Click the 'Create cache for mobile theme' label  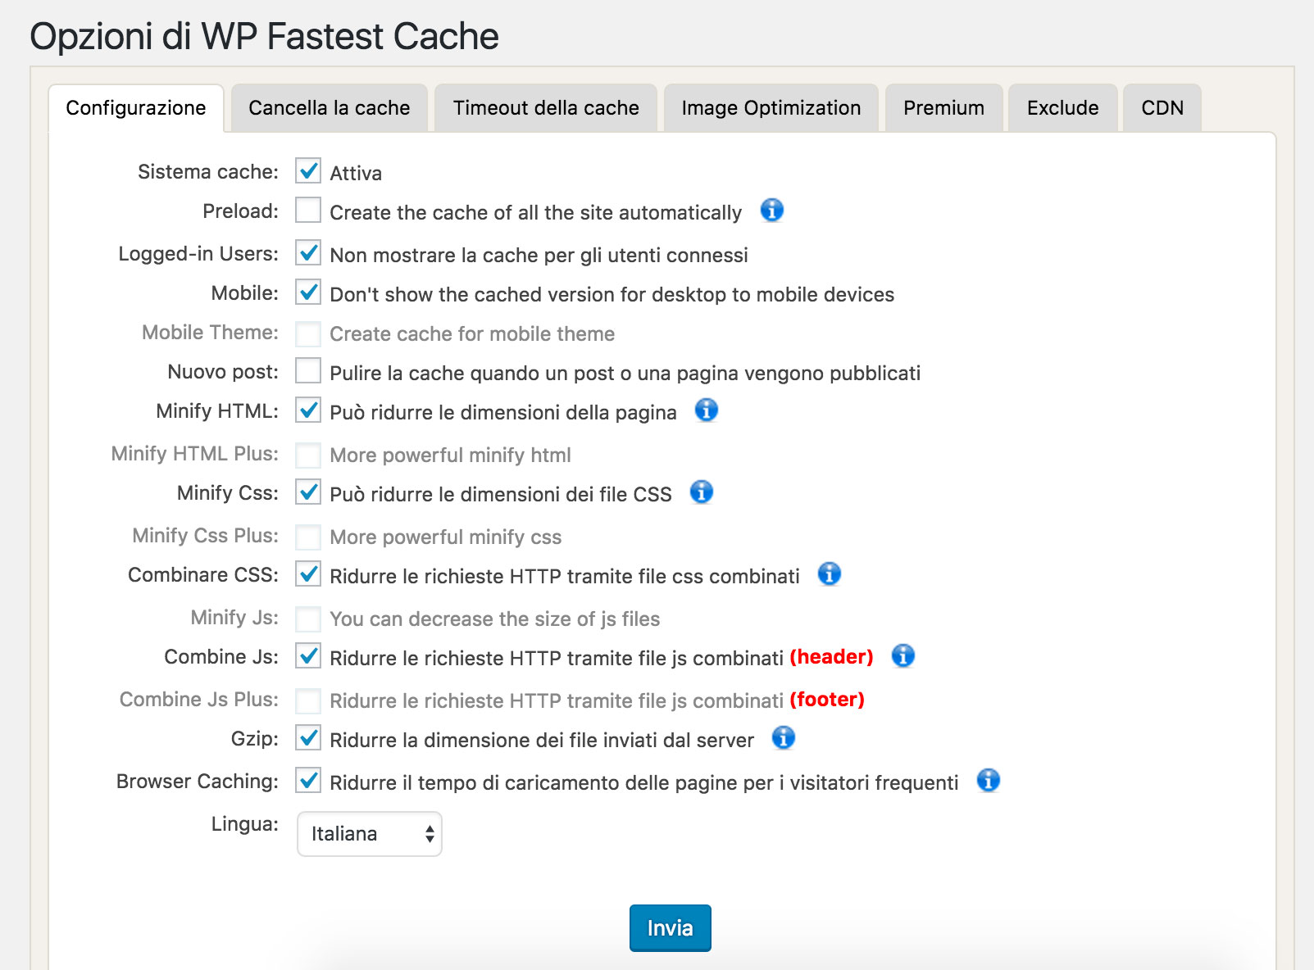(x=472, y=333)
